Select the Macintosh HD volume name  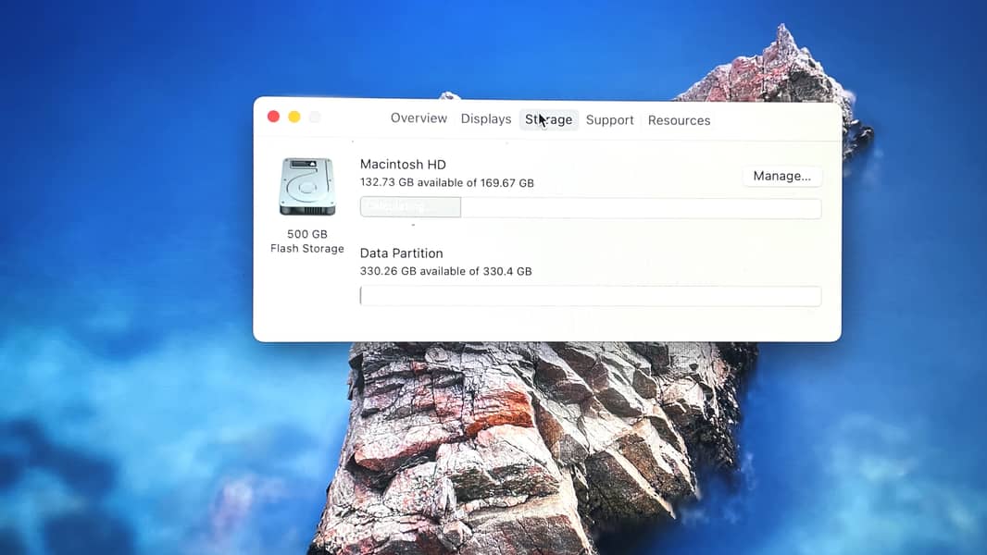click(403, 165)
